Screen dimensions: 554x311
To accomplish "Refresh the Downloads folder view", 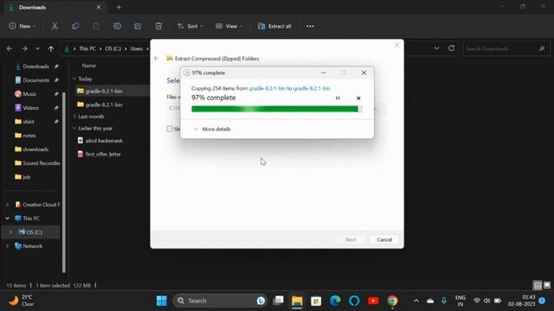I will click(x=452, y=48).
